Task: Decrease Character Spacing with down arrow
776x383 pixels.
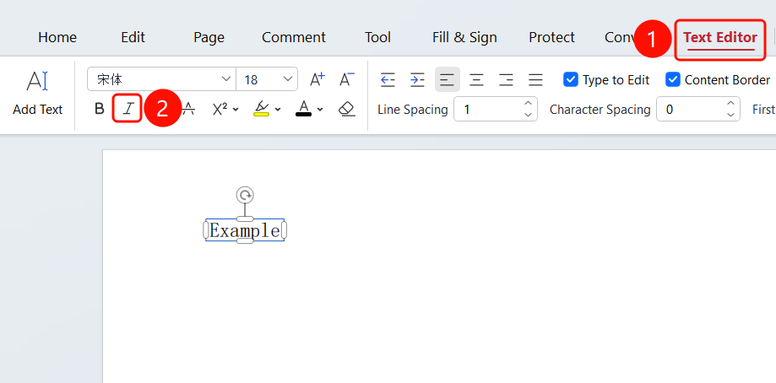Action: click(x=730, y=115)
